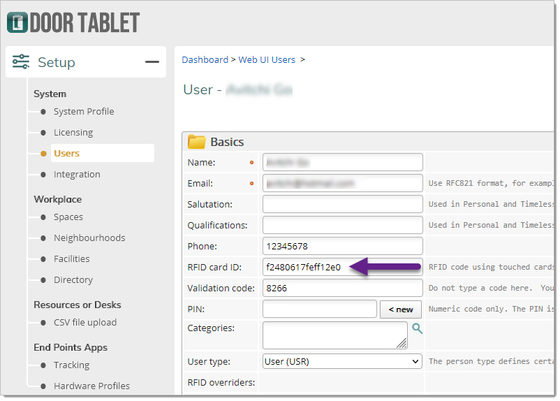560x401 pixels.
Task: Click the Categories search magnifier icon
Action: coord(418,328)
